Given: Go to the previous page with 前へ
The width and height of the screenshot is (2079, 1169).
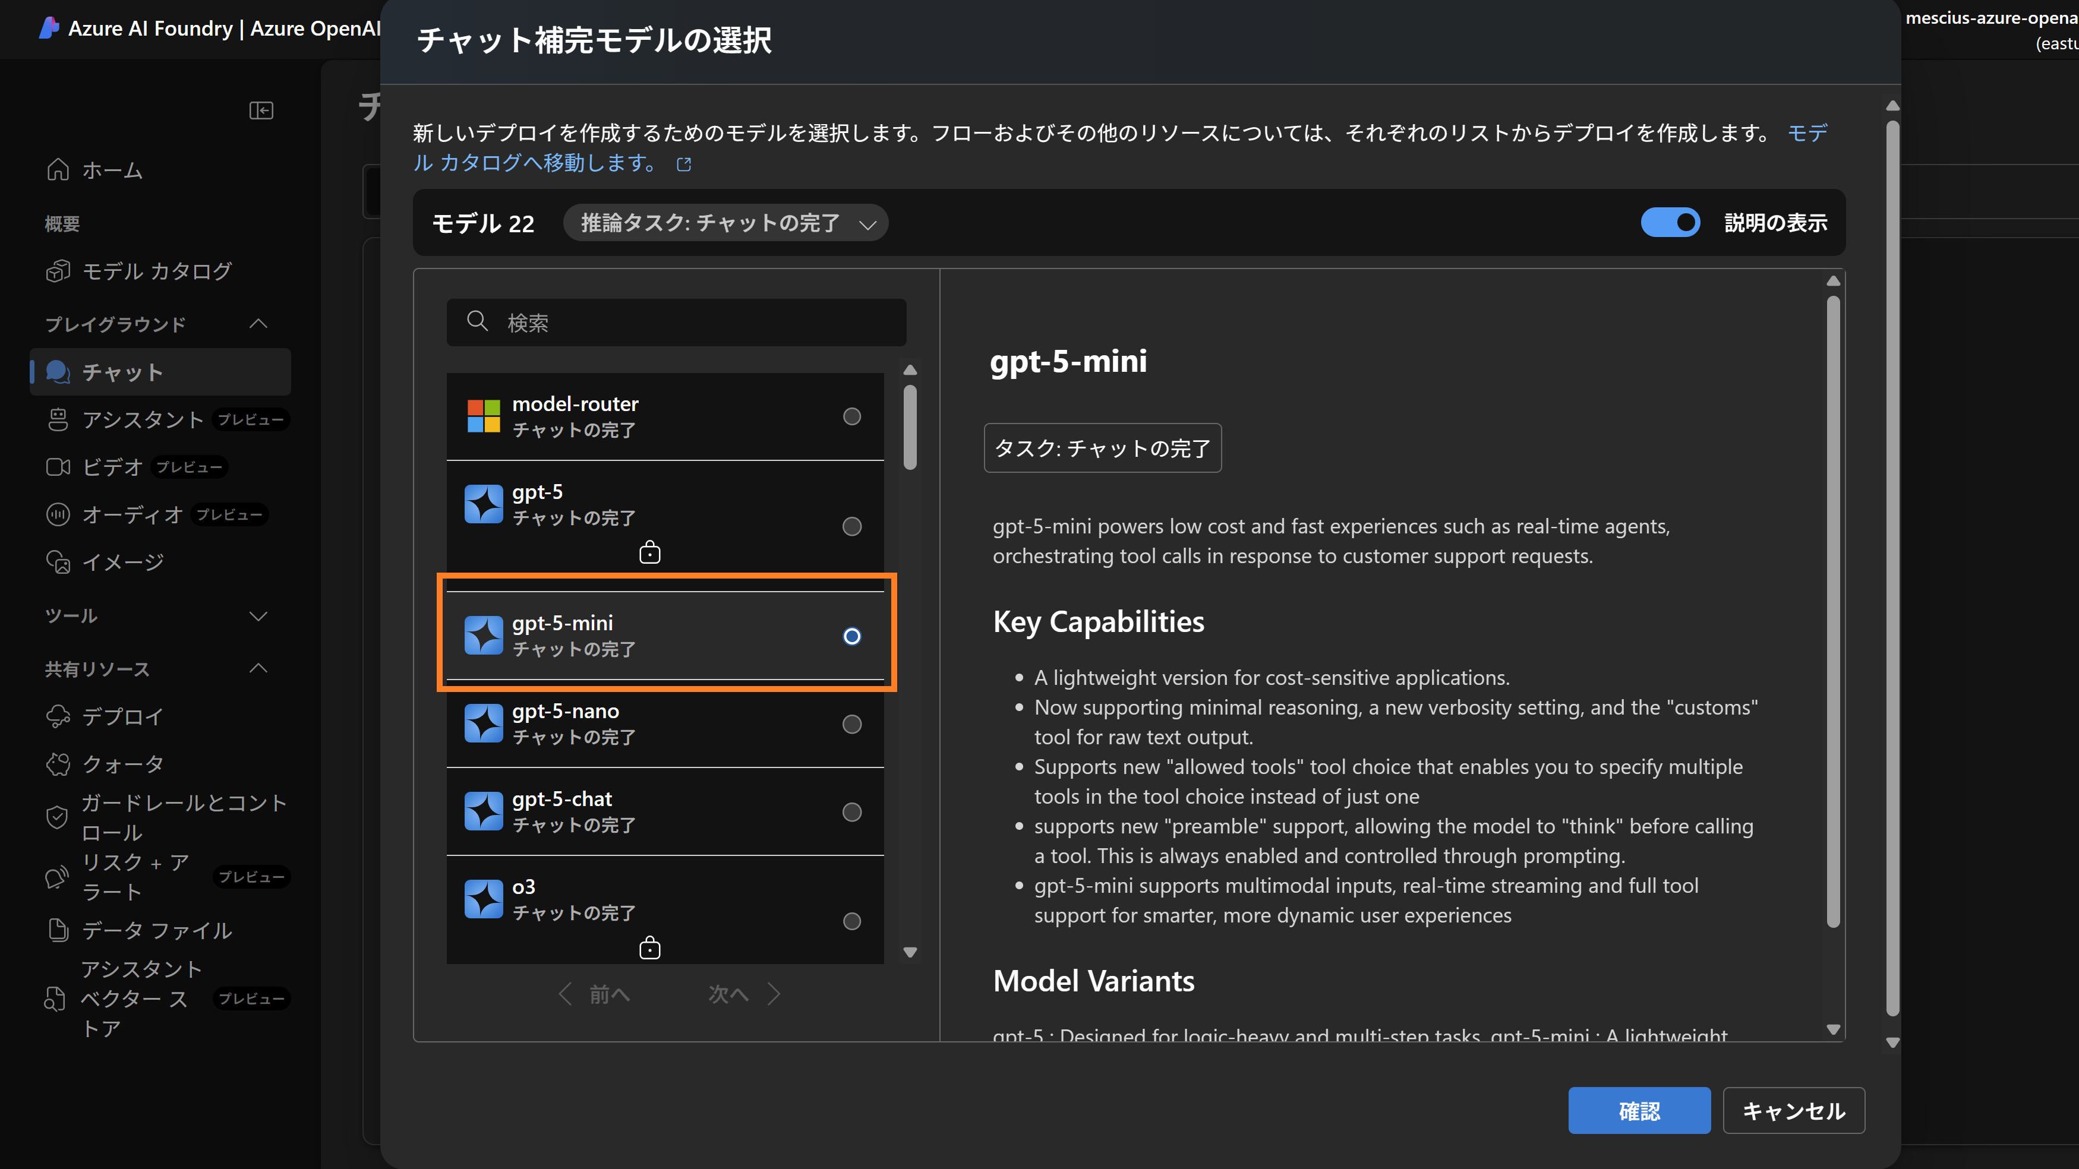Looking at the screenshot, I should coord(595,994).
